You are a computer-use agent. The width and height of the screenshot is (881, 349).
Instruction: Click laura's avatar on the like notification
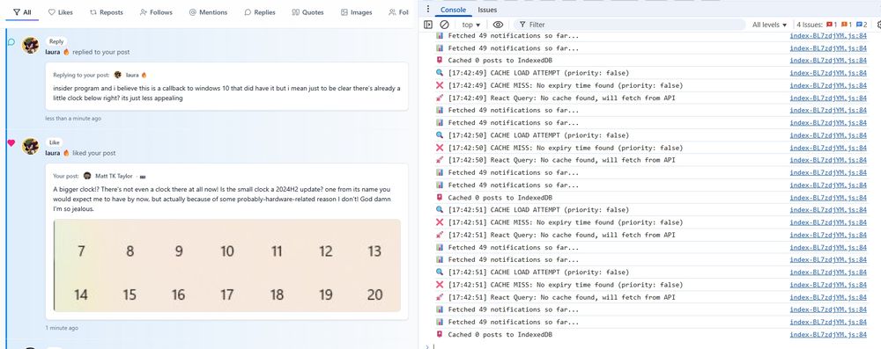pos(30,147)
